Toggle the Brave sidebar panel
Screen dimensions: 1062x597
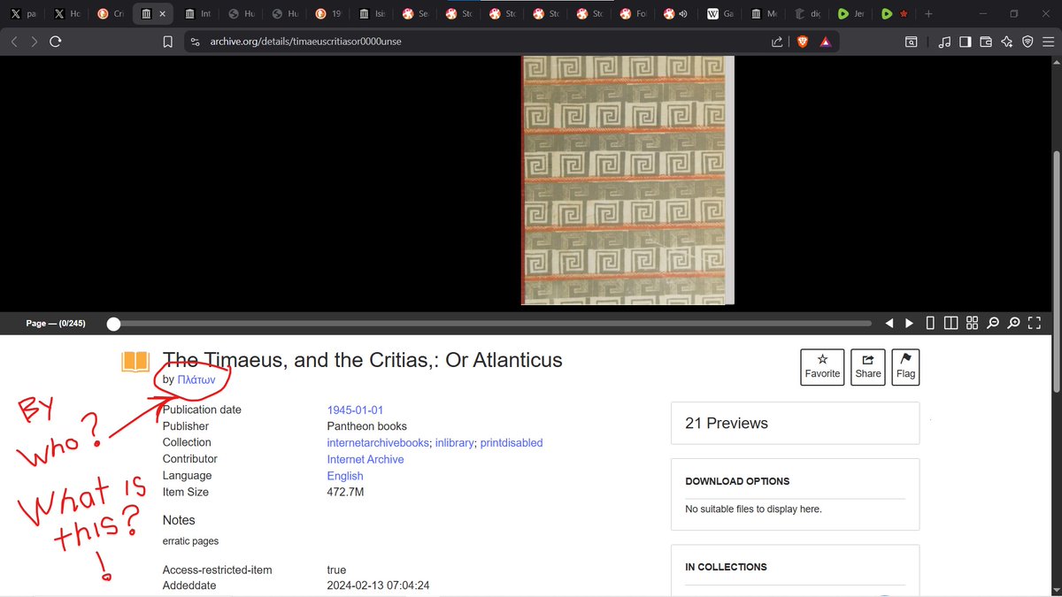pos(965,42)
